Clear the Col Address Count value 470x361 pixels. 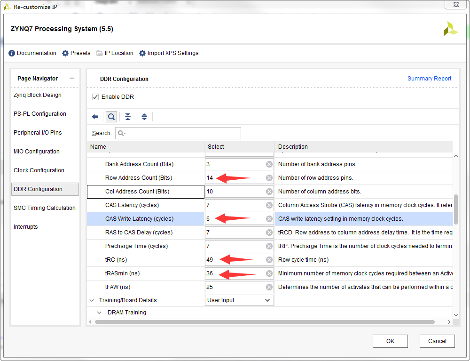[x=269, y=192]
